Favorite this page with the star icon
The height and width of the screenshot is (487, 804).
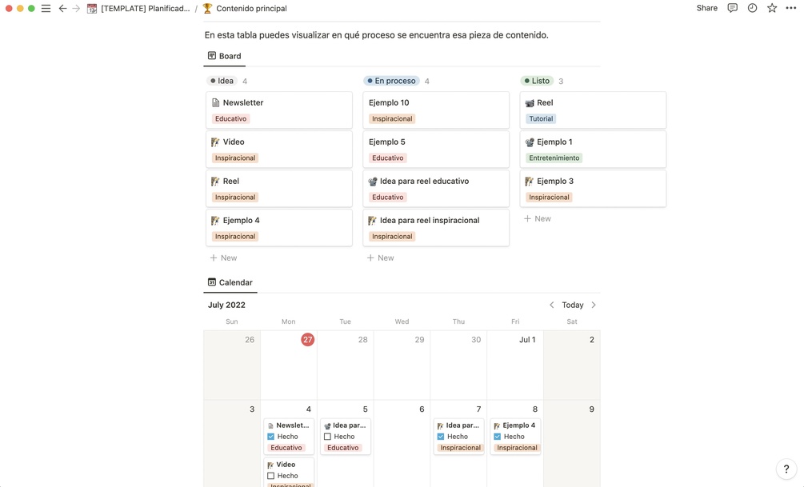tap(772, 8)
